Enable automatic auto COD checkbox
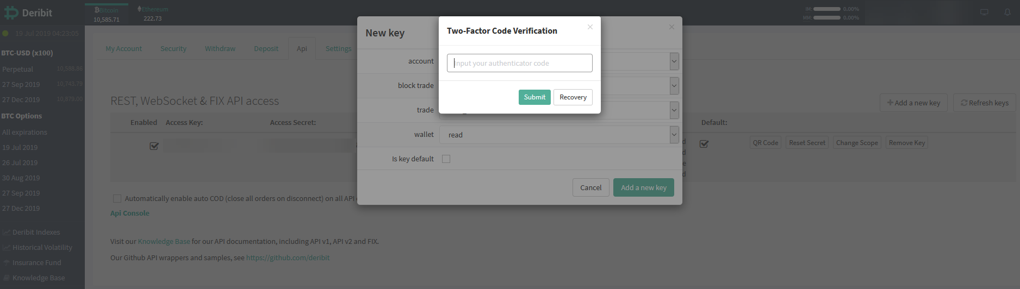The height and width of the screenshot is (289, 1020). coord(117,198)
